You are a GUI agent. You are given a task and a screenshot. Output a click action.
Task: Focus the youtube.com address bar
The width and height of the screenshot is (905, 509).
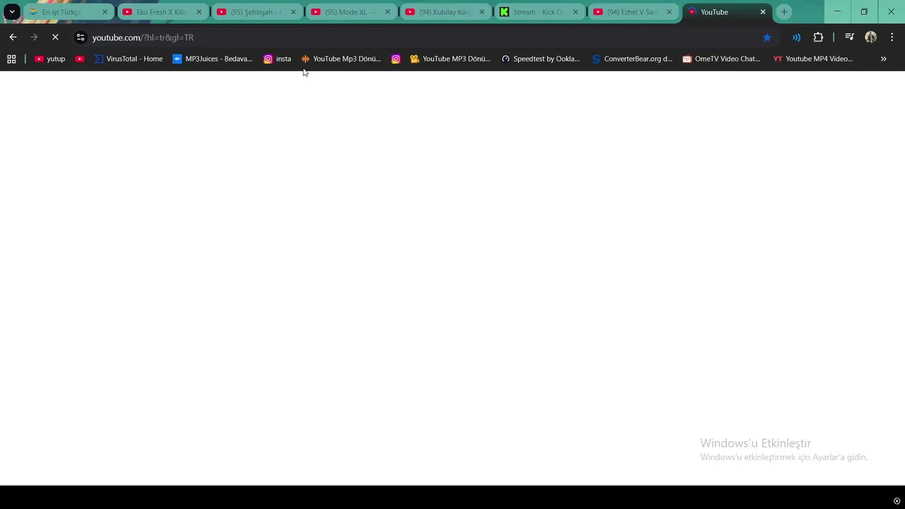point(424,37)
